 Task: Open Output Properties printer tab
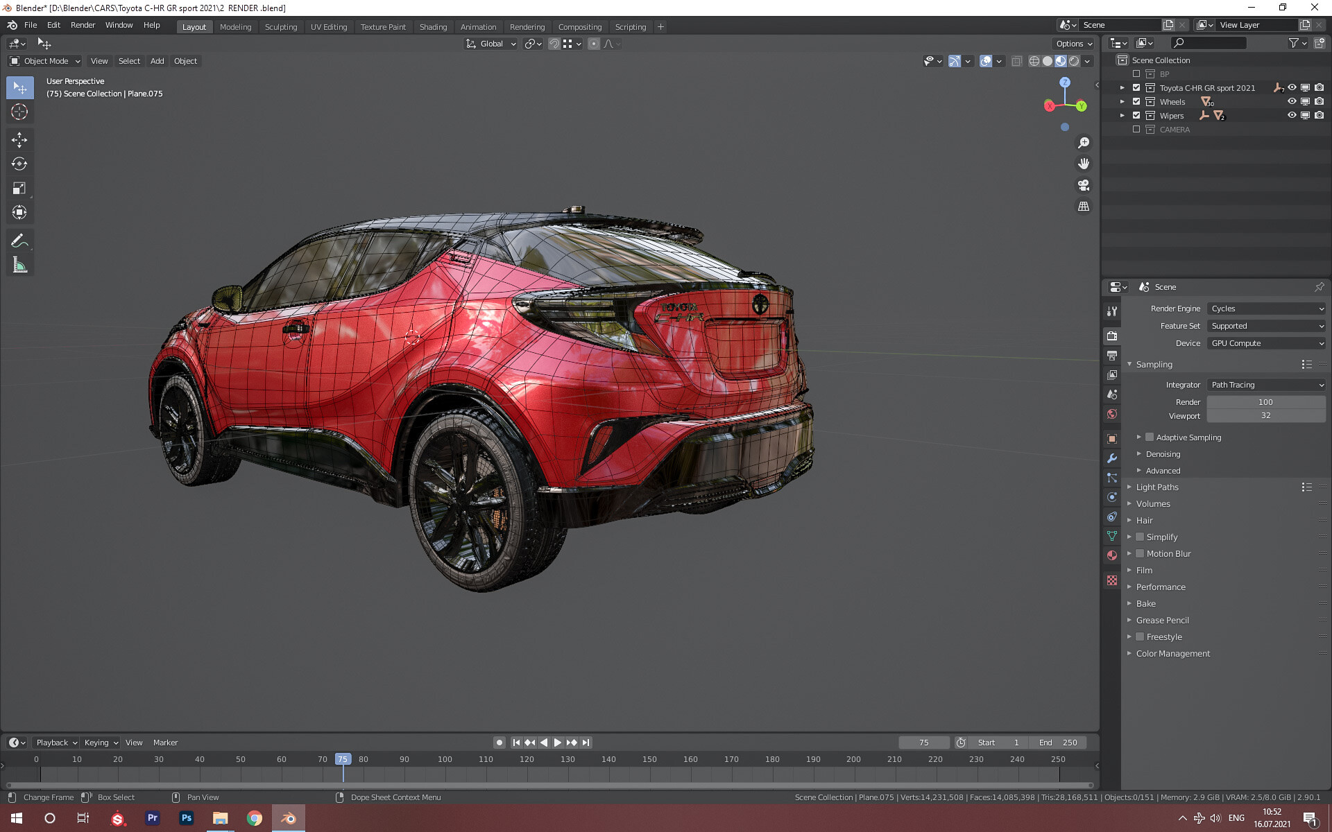tap(1112, 356)
